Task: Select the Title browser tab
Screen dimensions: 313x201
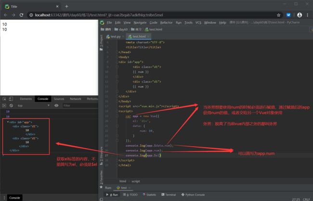Action: [32, 6]
